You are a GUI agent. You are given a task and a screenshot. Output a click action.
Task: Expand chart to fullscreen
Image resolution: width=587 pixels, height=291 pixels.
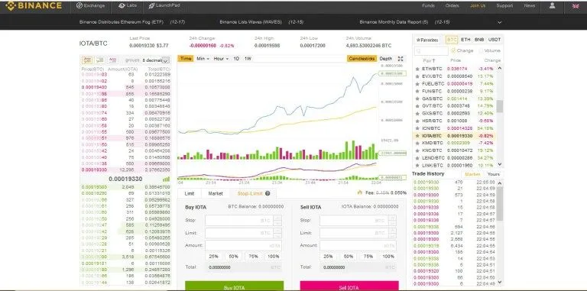(x=401, y=59)
